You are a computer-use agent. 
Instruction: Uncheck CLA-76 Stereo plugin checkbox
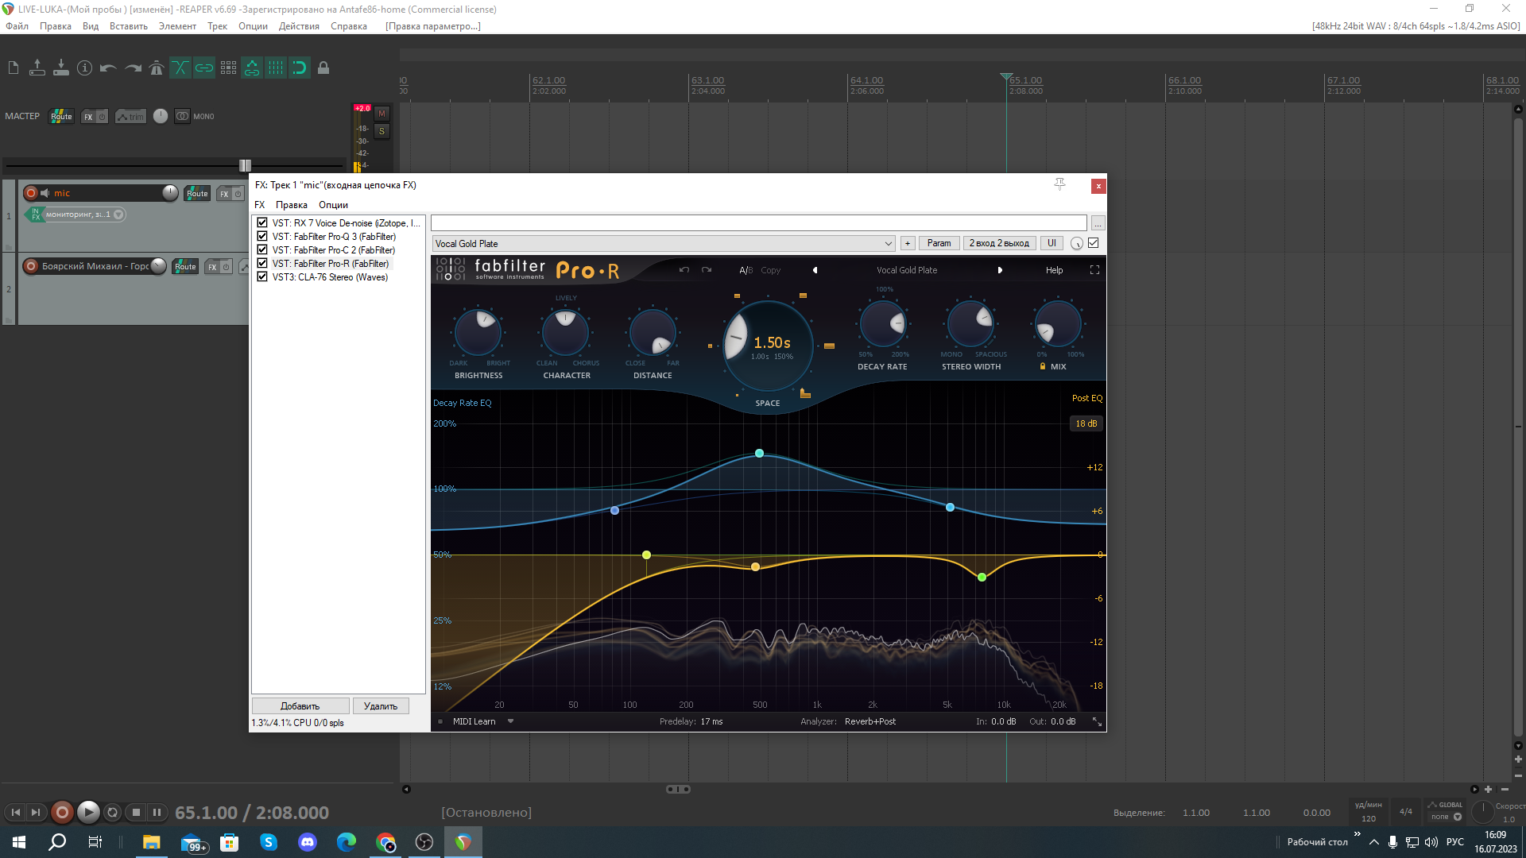click(262, 277)
